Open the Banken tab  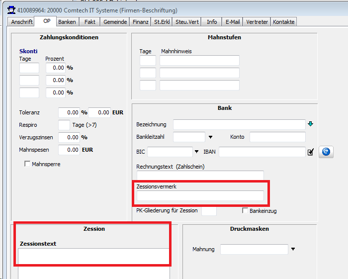tap(67, 22)
